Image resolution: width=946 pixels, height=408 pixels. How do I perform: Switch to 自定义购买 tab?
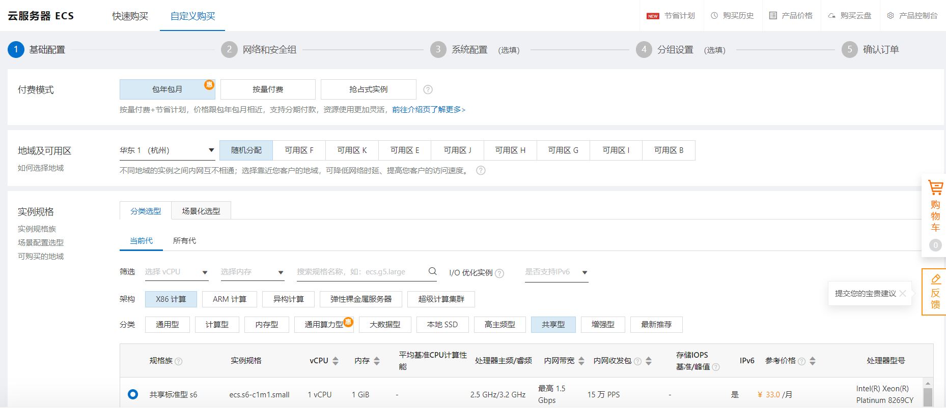[192, 16]
